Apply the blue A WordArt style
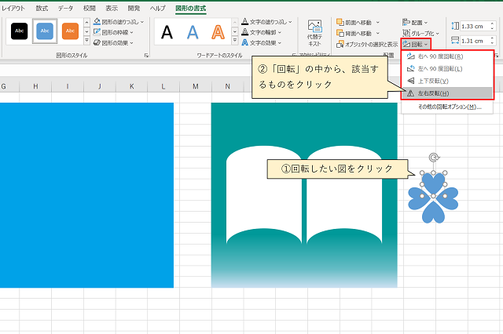Image resolution: width=503 pixels, height=334 pixels. [x=193, y=32]
